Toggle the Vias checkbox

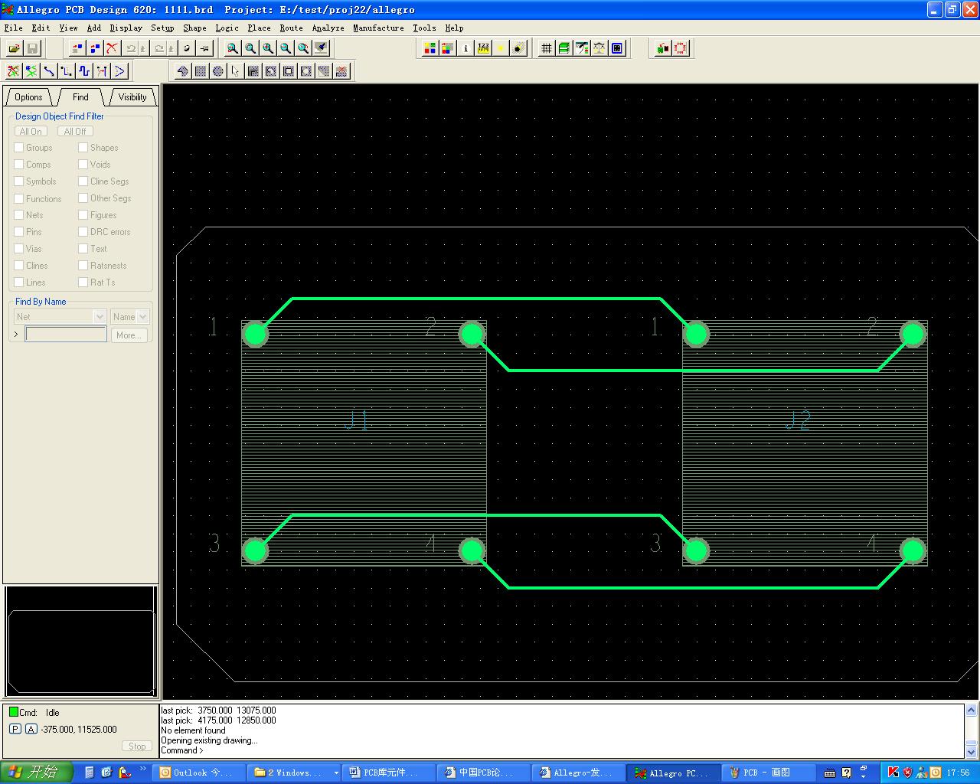19,249
